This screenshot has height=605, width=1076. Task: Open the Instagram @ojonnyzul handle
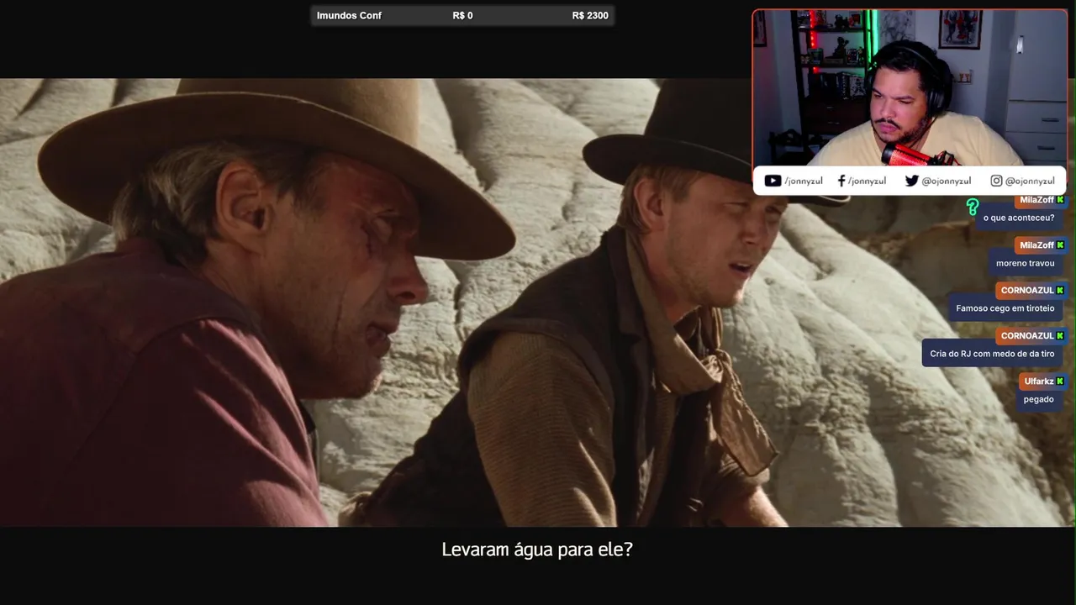pos(1030,181)
